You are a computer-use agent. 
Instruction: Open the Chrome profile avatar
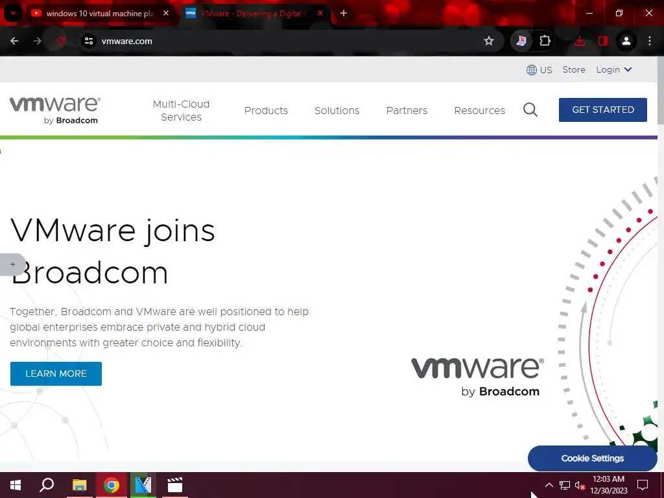626,41
